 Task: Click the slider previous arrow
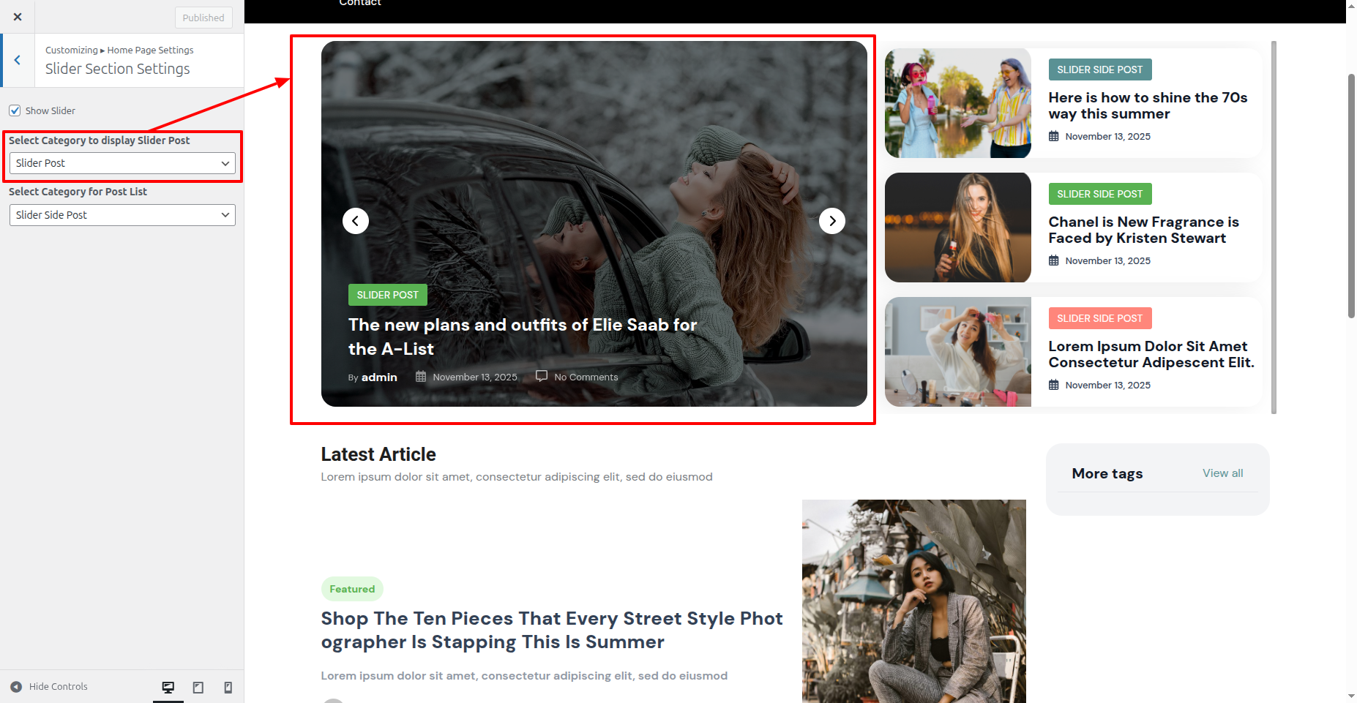356,221
